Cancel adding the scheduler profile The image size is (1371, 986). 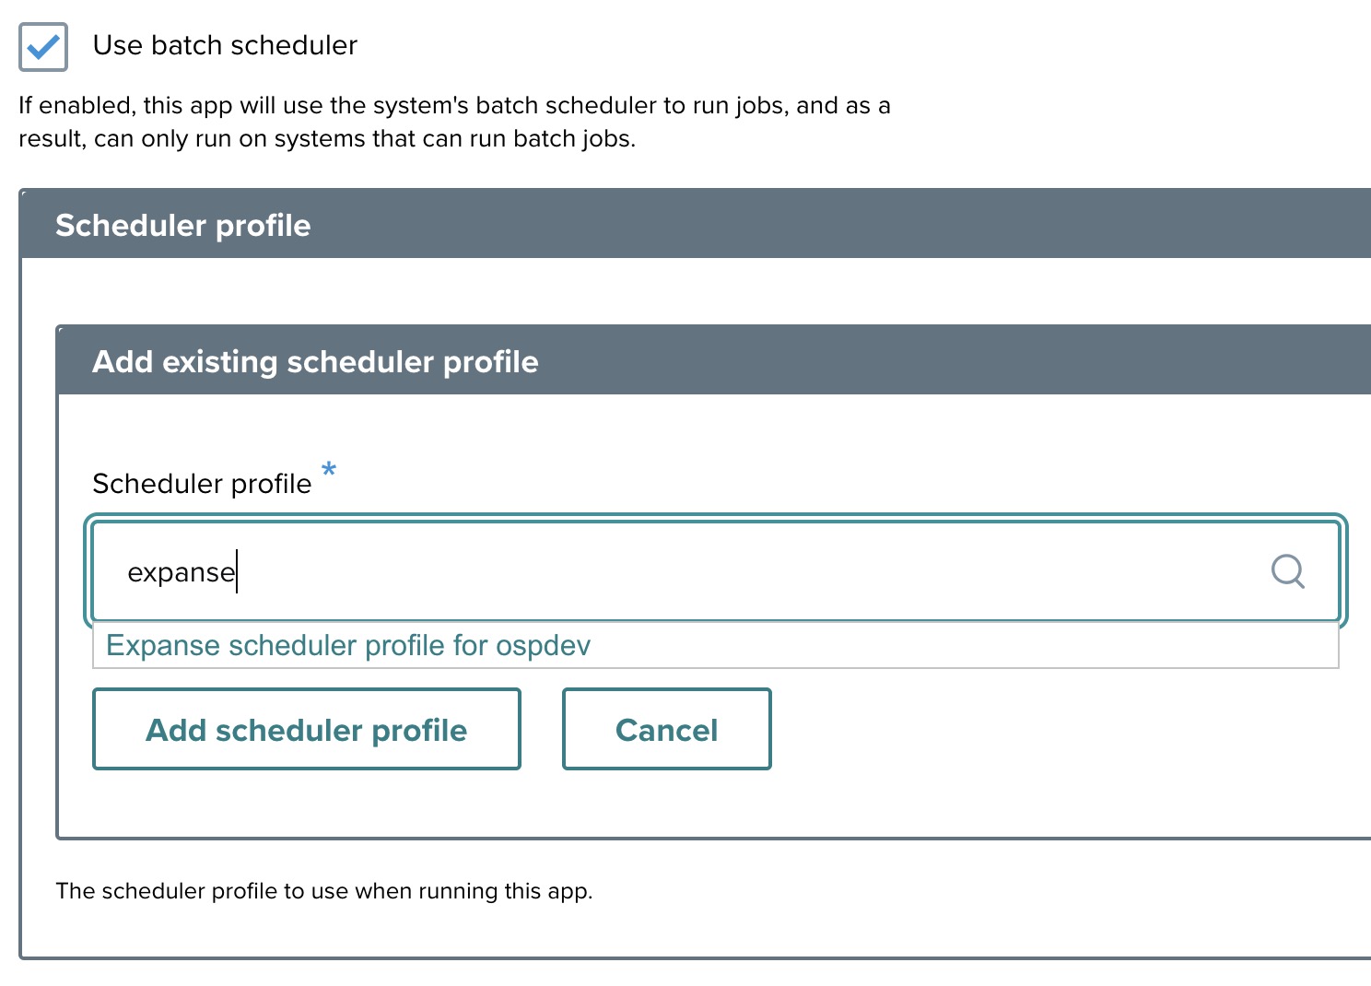pyautogui.click(x=666, y=729)
